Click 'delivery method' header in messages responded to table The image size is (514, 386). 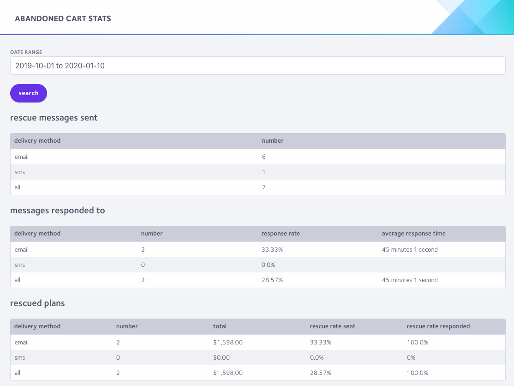click(37, 234)
